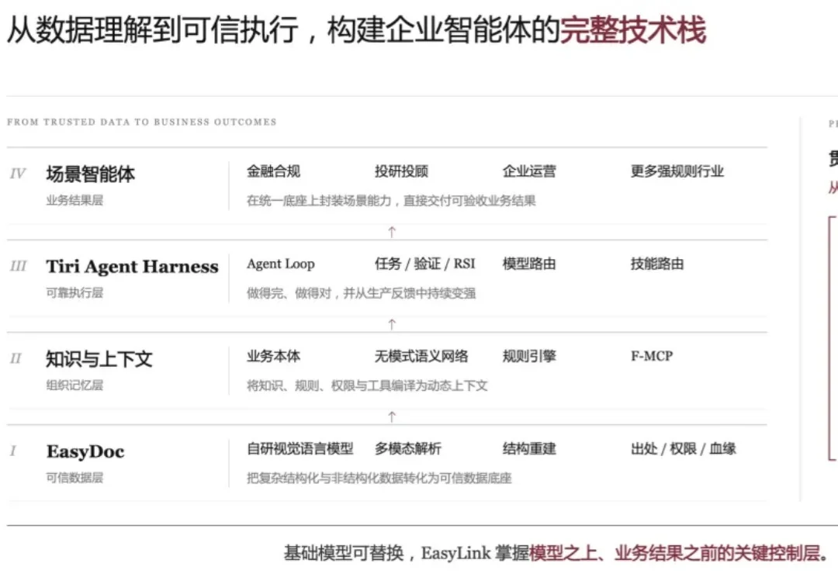Viewport: 838px width, 577px height.
Task: Select the 可信数据层 subtitle
Action: click(74, 478)
